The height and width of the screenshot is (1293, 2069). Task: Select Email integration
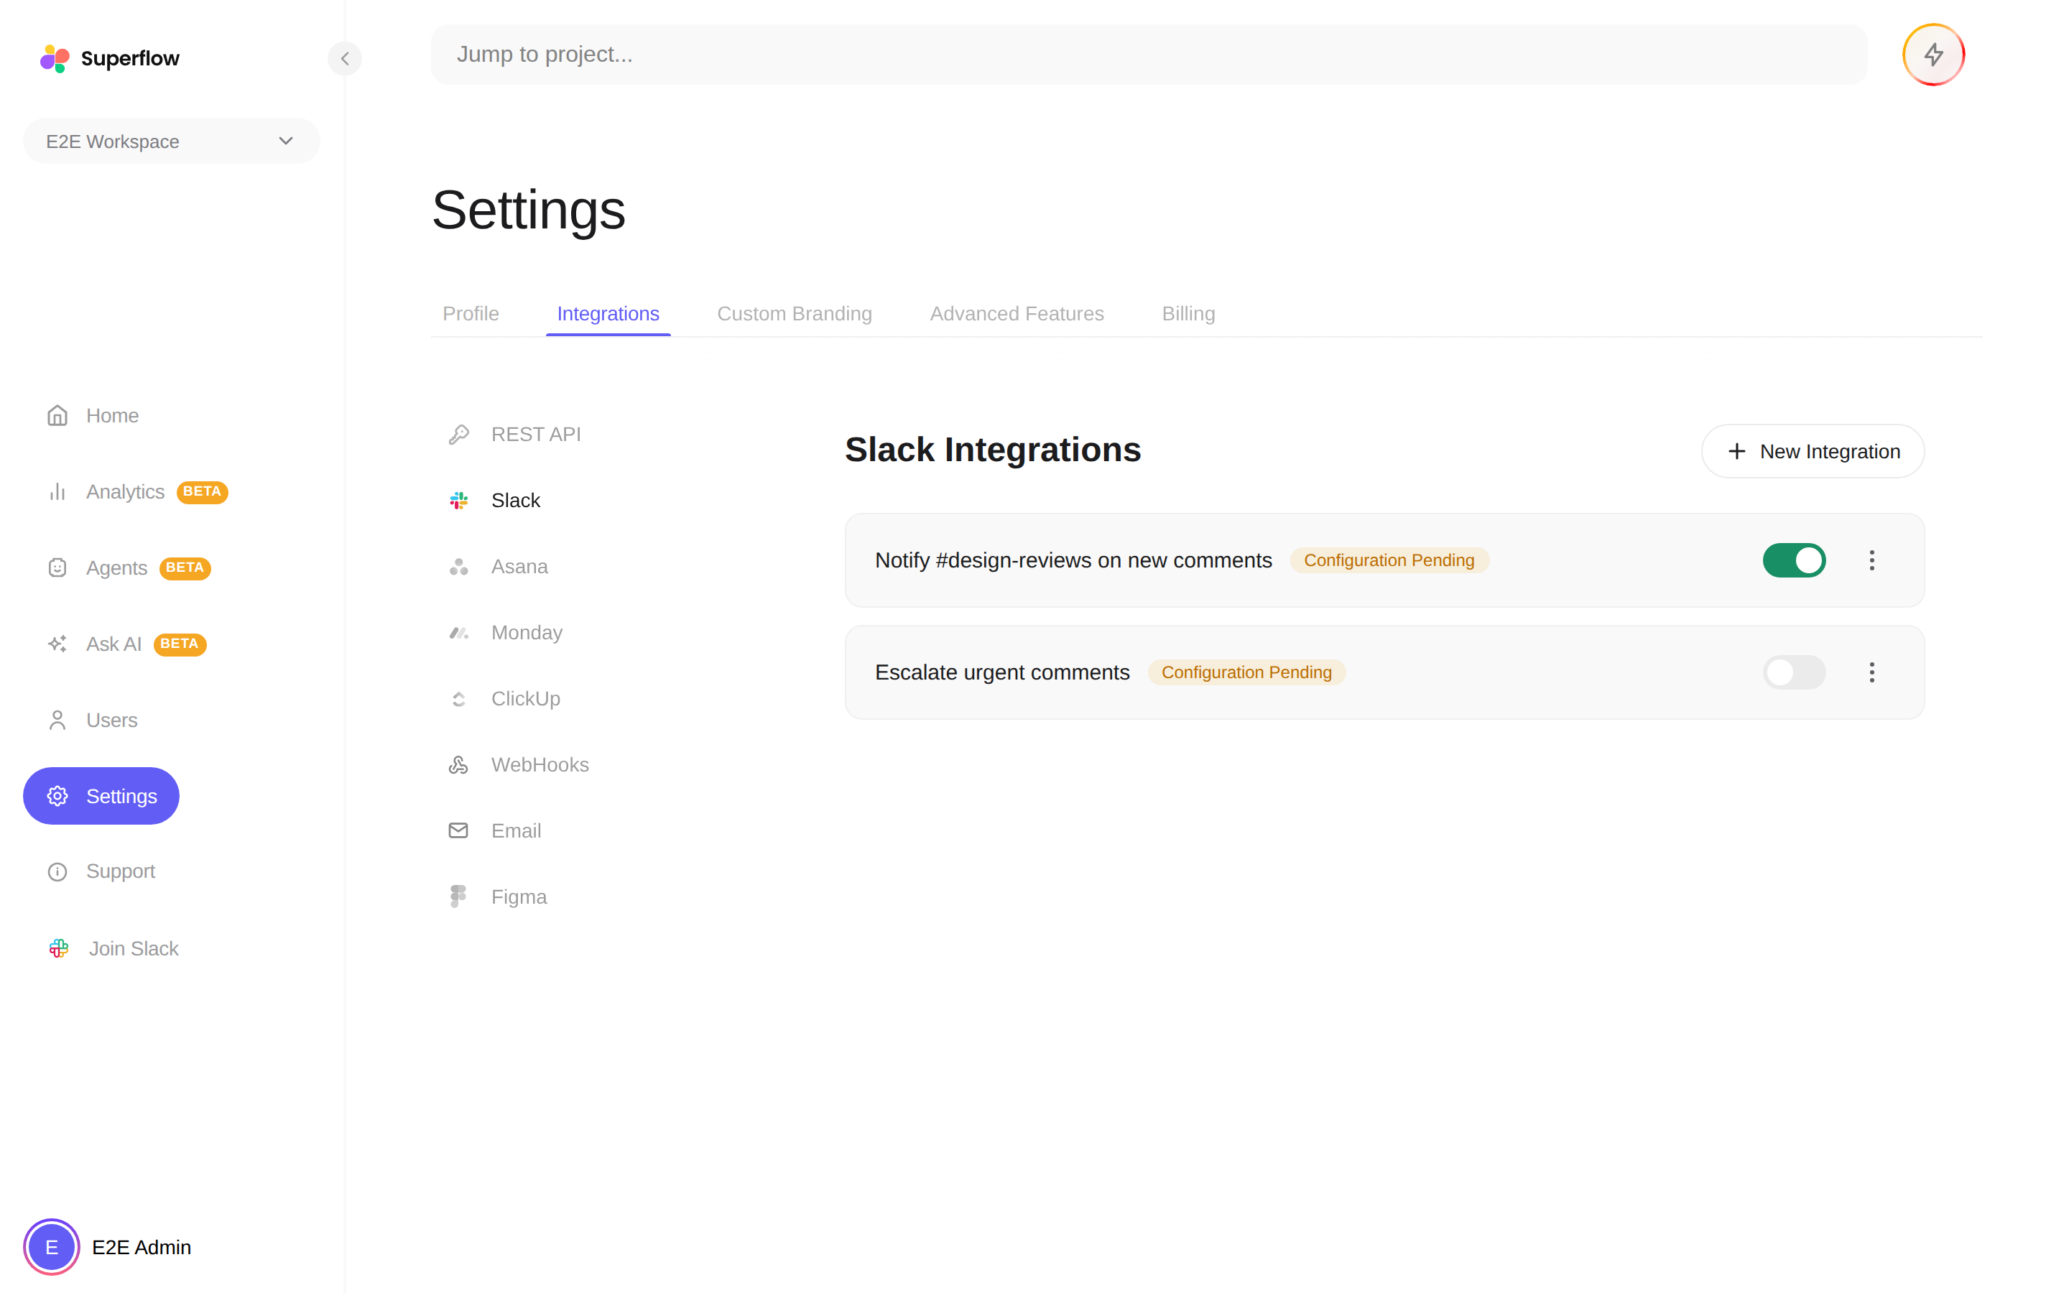tap(495, 830)
